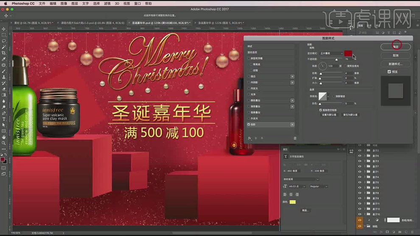Click Make Default (设置为默认值) button
Viewport: 420px width, 236px height.
pos(329,115)
